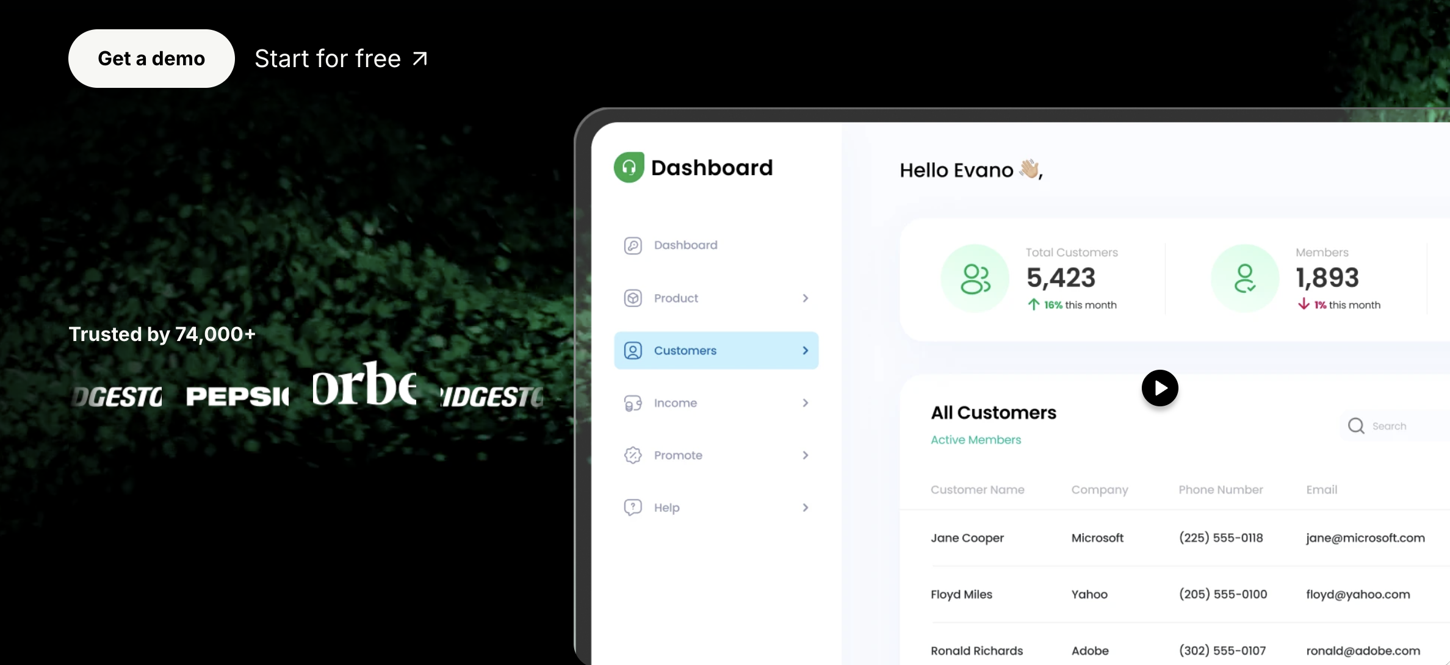Click the Get a demo button

(x=151, y=59)
